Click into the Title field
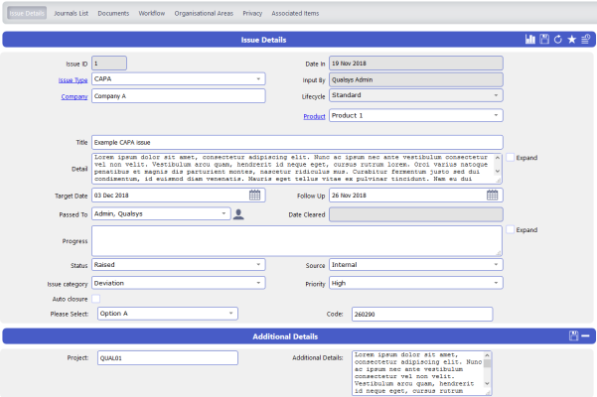Screen dimensions: 597x397 297,142
